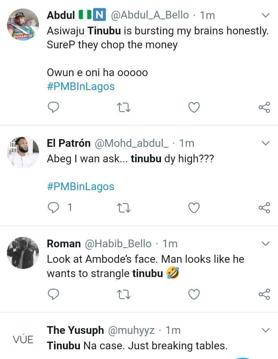
Task: Open dropdown arrow on El Patrón's tweet
Action: pos(266,143)
